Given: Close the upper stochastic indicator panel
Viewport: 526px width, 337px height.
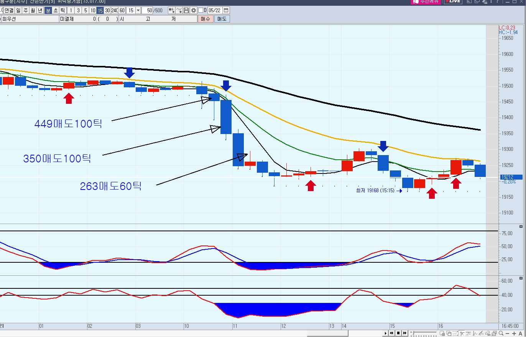Looking at the screenshot, I should tap(521, 227).
